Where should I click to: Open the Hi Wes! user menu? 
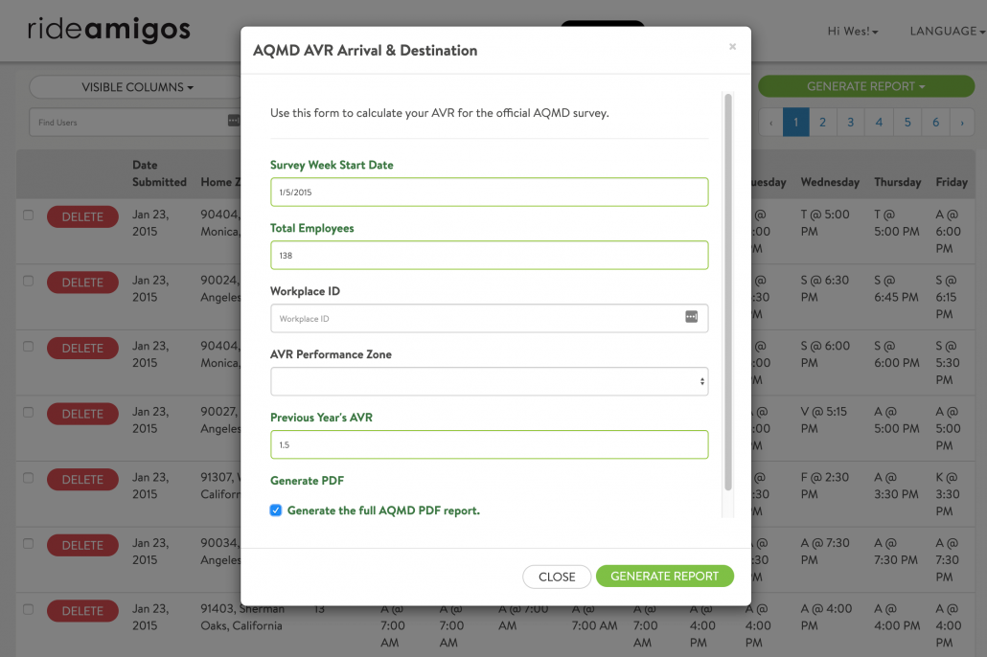[x=852, y=31]
